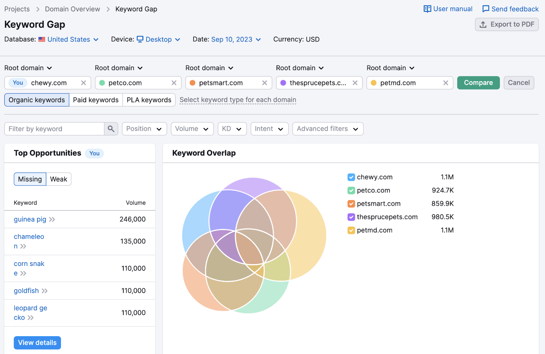Screen dimensions: 545x354
Task: Open Root domain dropdown above petco.com
Action: tap(119, 68)
